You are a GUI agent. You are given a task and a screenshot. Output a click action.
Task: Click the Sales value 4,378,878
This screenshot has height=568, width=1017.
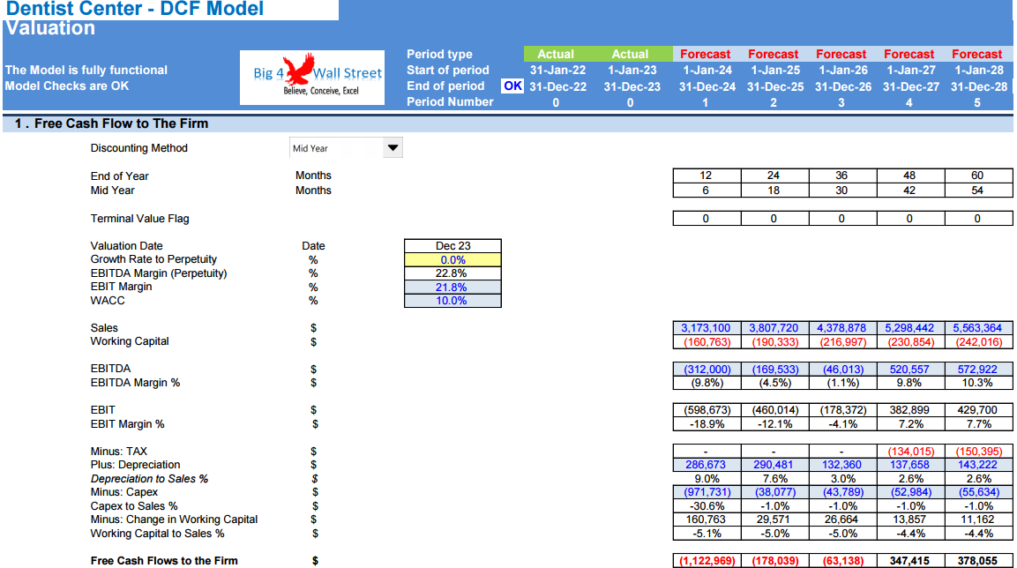pos(842,328)
